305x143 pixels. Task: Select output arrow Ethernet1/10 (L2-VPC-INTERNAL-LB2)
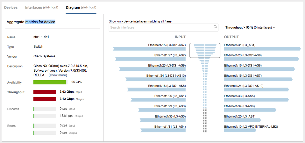tap(240, 130)
